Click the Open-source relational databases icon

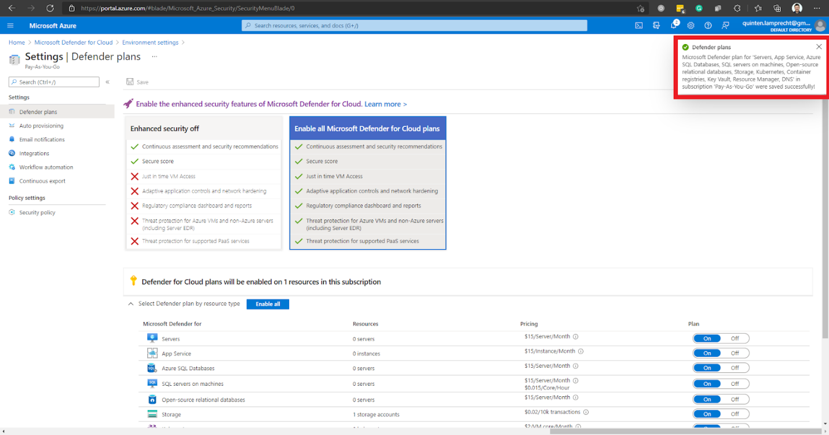point(152,400)
